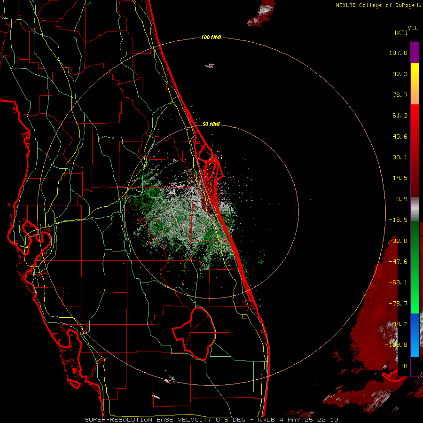
Task: Click the -47.6 scale value
Action: tap(398, 262)
